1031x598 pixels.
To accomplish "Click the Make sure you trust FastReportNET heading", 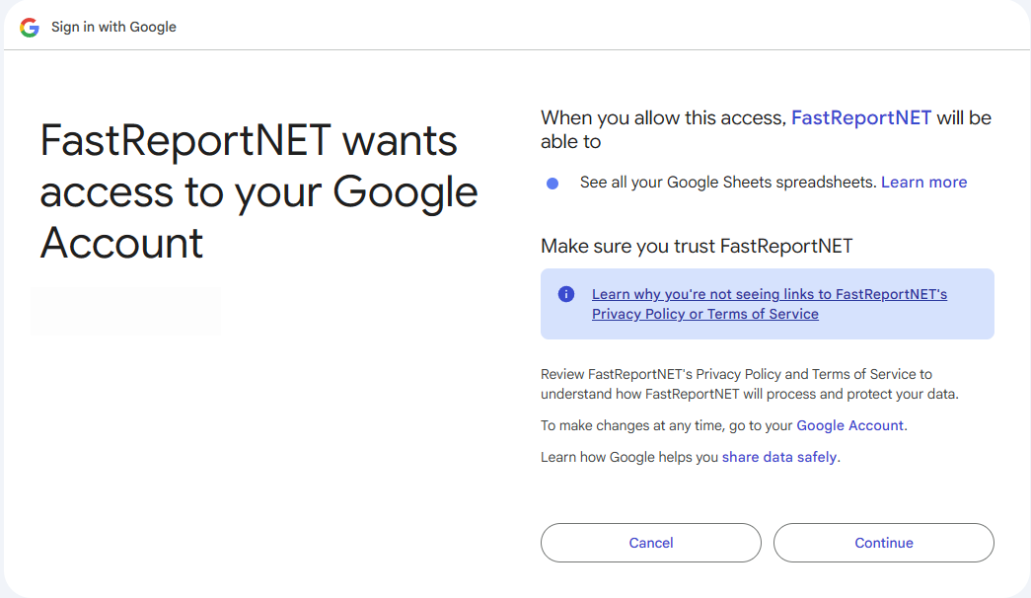I will tap(697, 247).
